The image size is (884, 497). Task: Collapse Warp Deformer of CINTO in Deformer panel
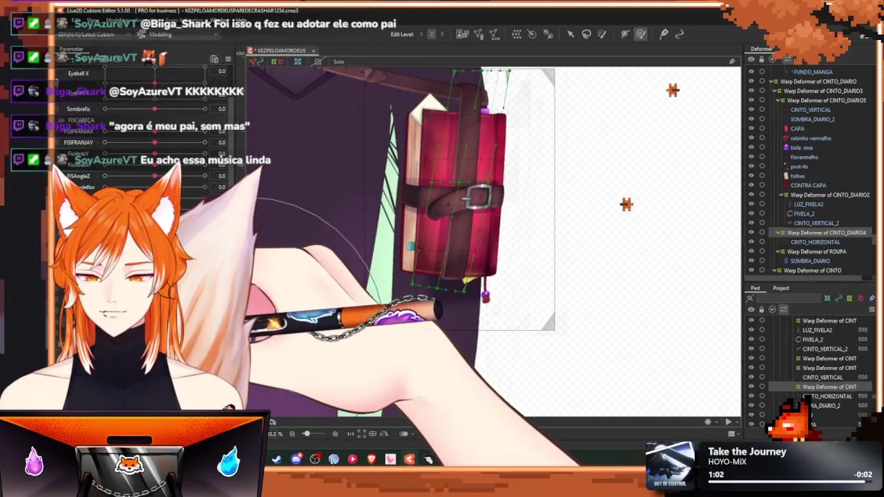pyautogui.click(x=776, y=271)
